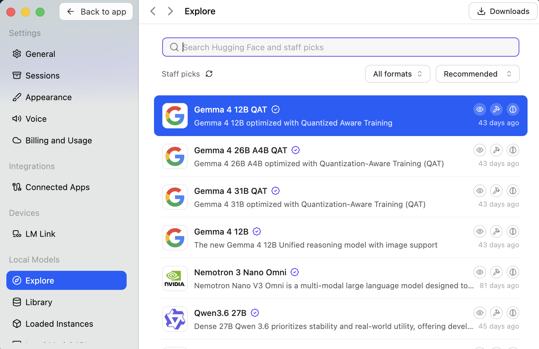Click the verified badge next to Nemotron 3 Nano Omni
This screenshot has width=539, height=349.
(295, 272)
